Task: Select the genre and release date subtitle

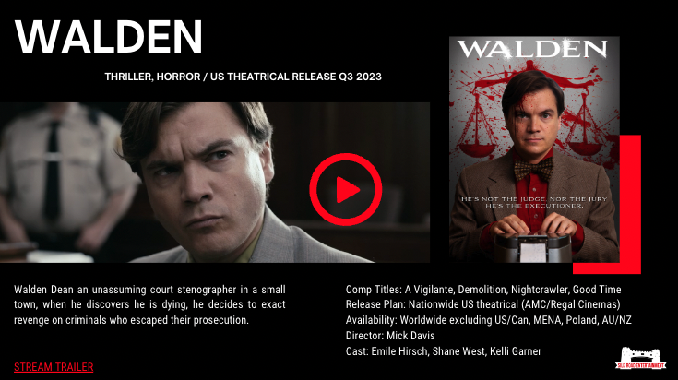Action: [243, 77]
